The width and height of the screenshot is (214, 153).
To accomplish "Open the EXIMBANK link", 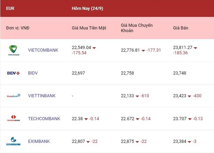I will click(39, 141).
